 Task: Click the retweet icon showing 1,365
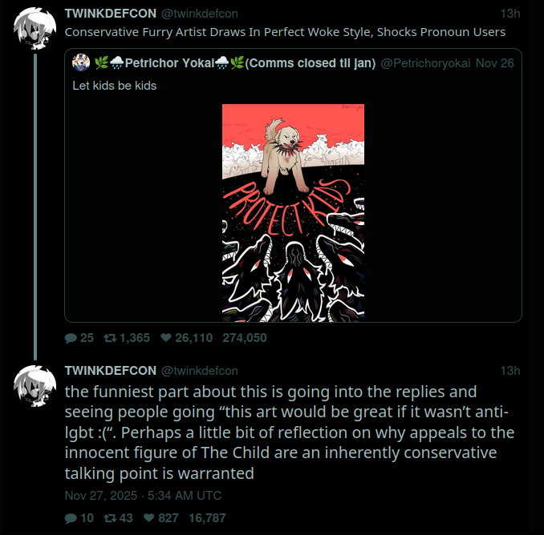(x=109, y=338)
